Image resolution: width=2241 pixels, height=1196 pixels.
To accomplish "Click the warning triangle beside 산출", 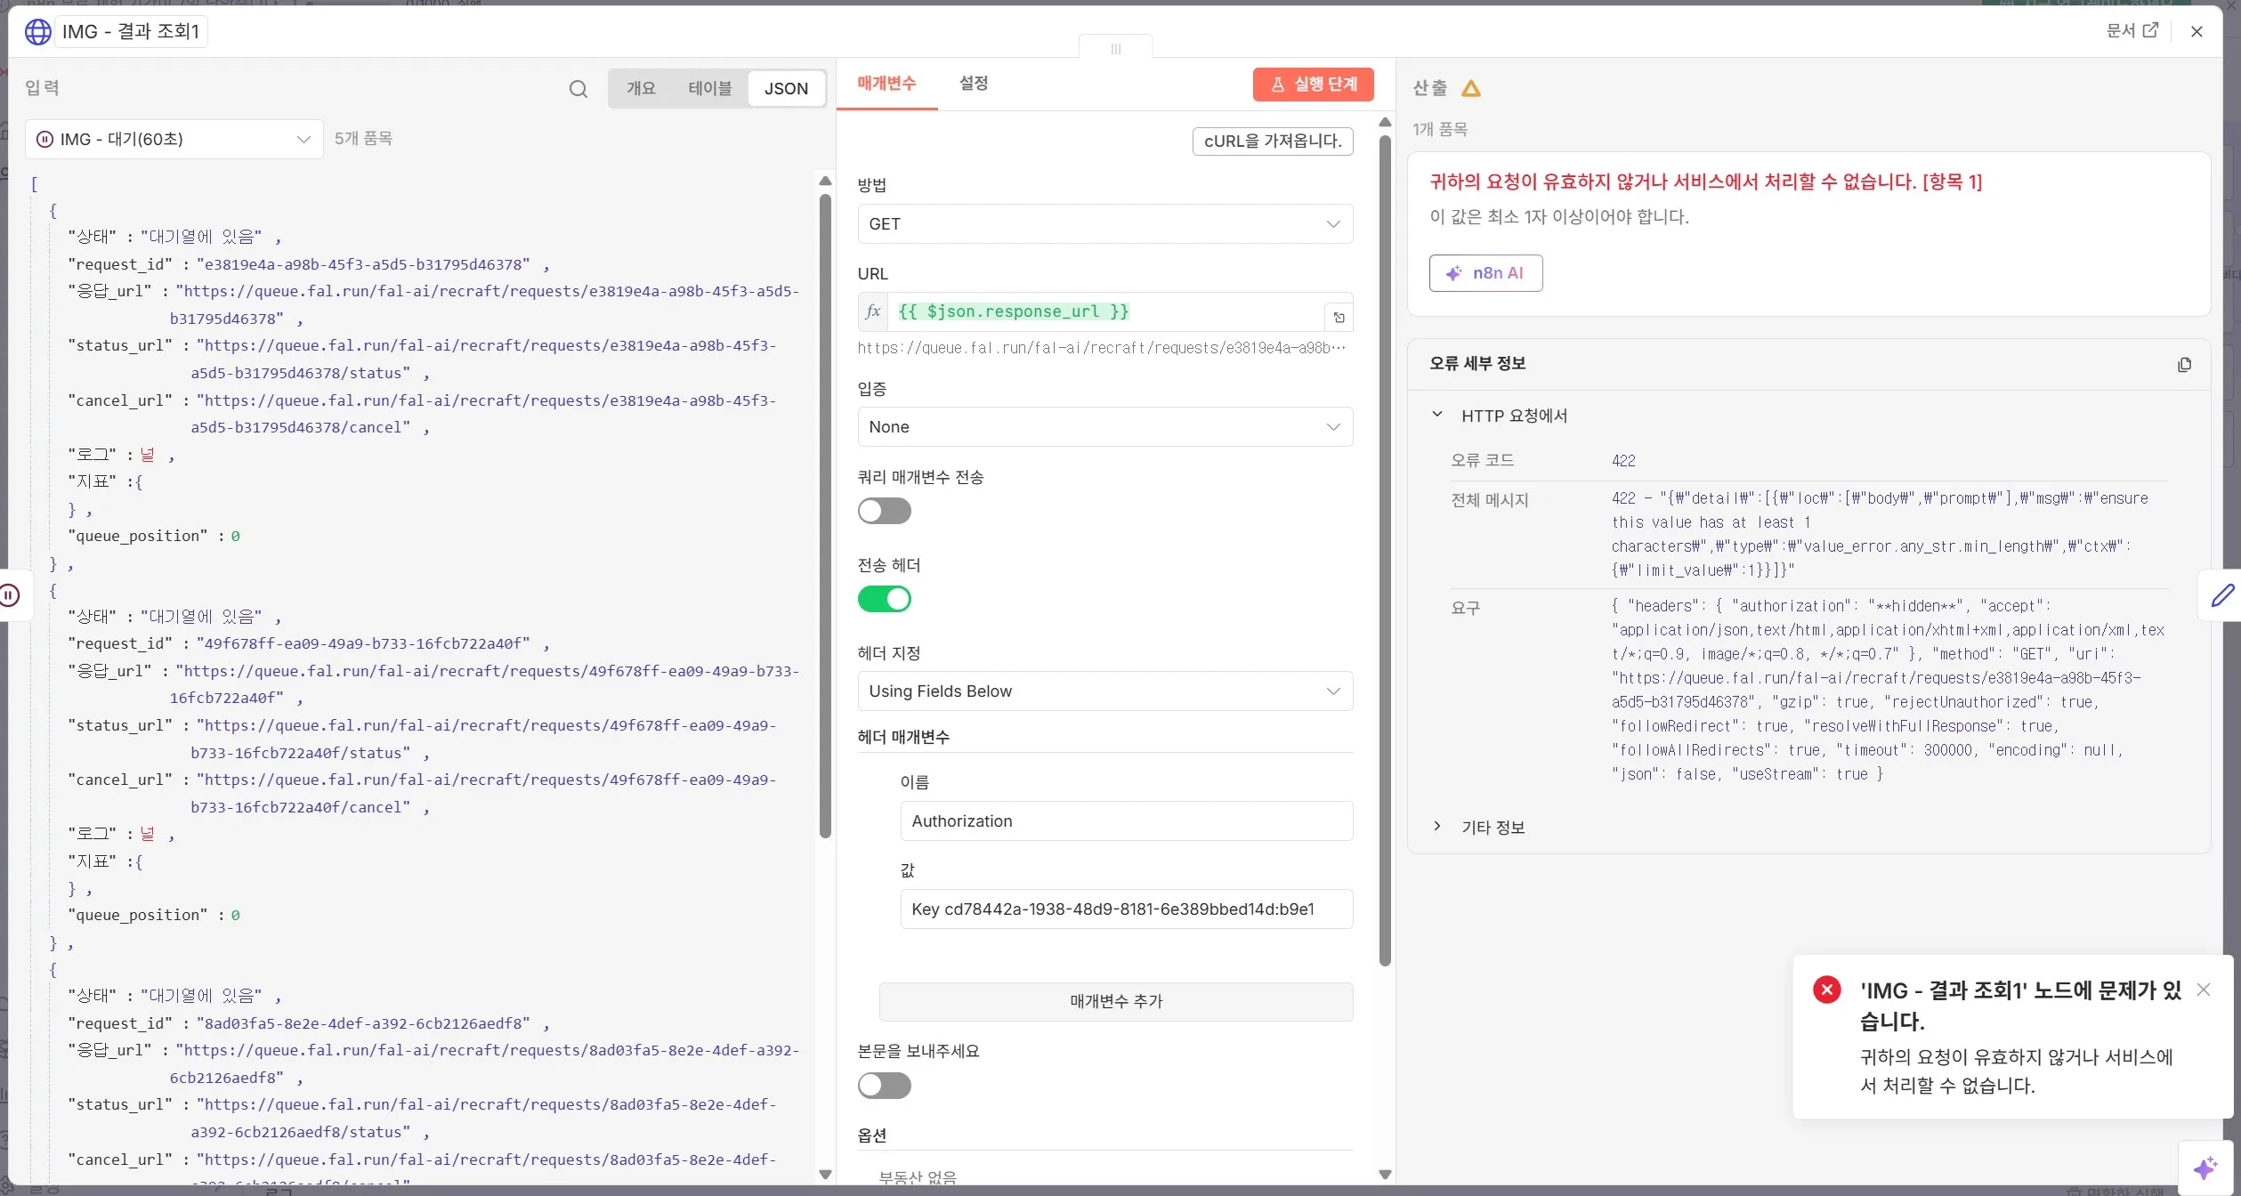I will tap(1470, 88).
